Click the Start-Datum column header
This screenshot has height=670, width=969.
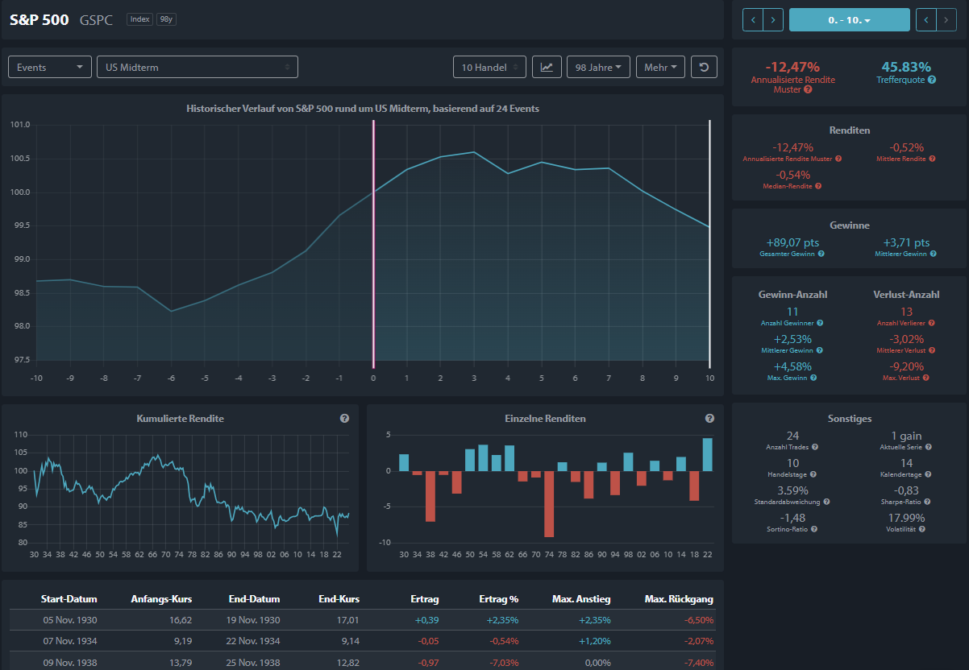pos(69,599)
